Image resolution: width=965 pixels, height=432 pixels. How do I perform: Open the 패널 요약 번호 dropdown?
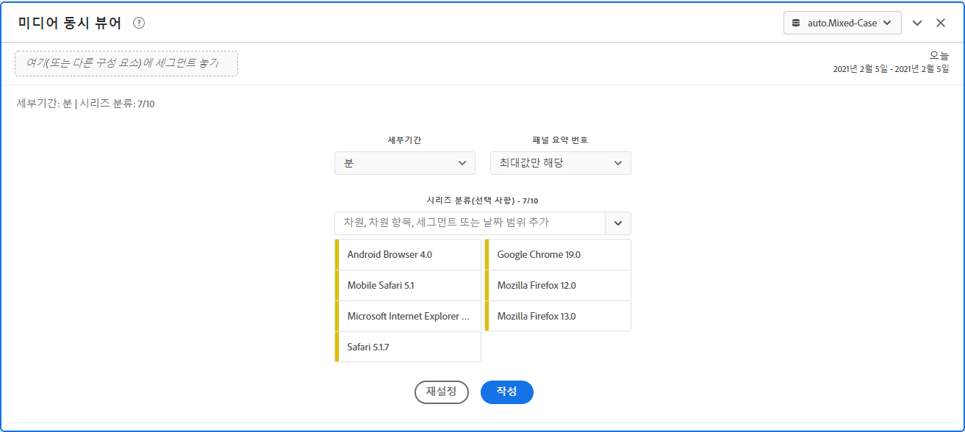pos(560,162)
